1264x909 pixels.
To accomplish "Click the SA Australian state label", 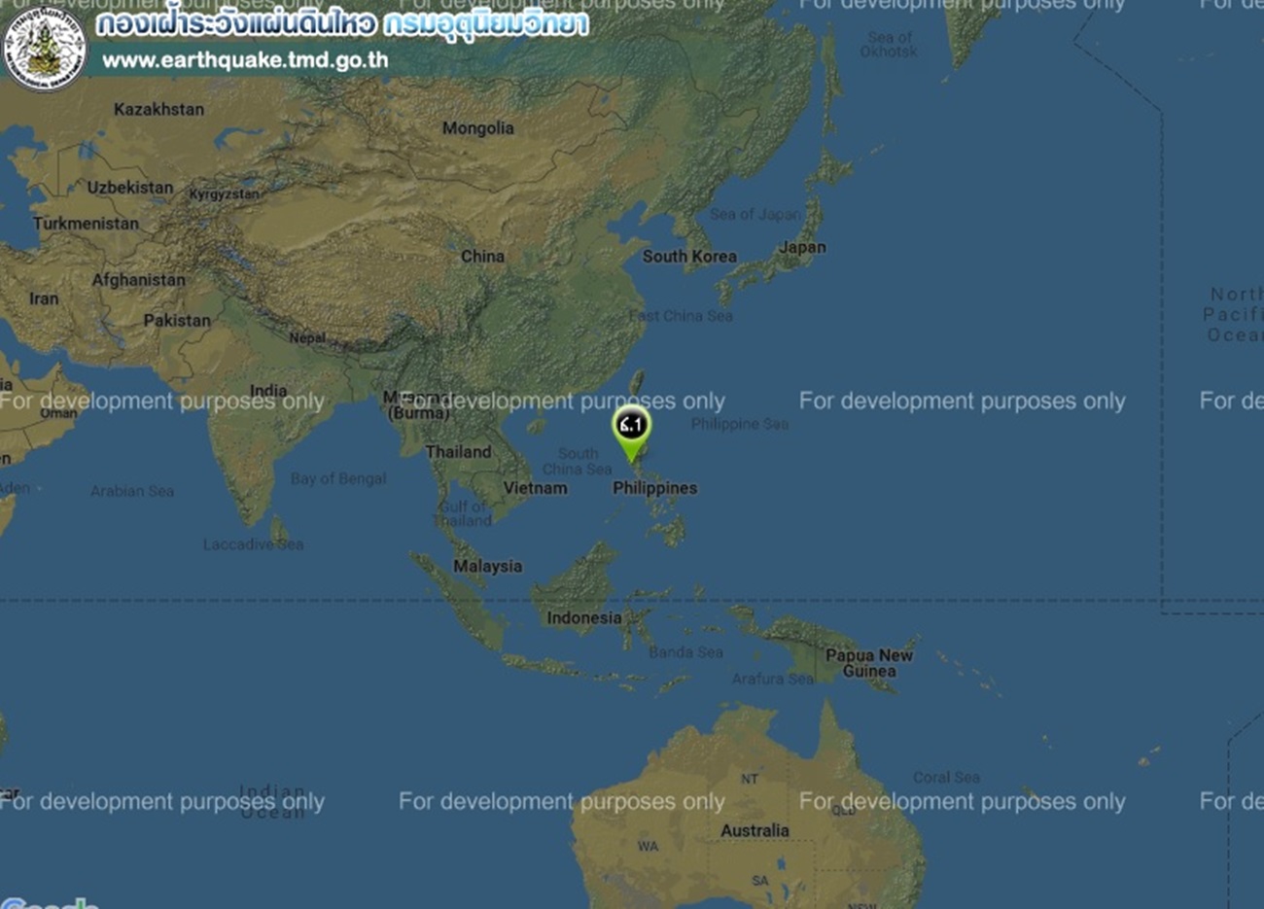I will (760, 881).
